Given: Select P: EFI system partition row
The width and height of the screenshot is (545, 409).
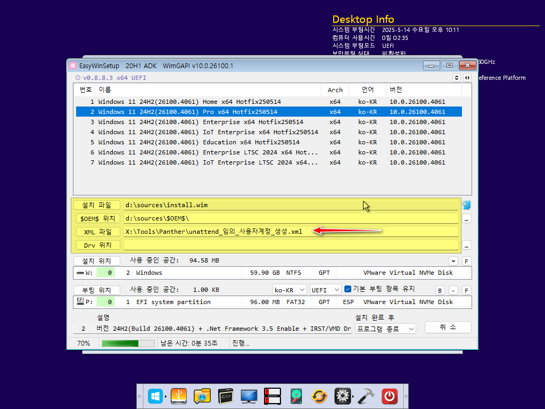Looking at the screenshot, I should (272, 302).
